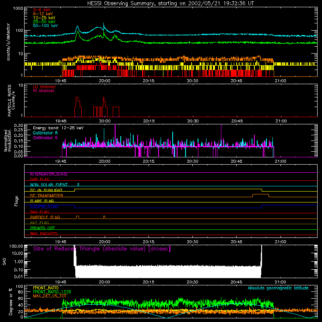322x322 pixels.
Task: Click the counts/s/detector axis label
Action: pyautogui.click(x=8, y=42)
